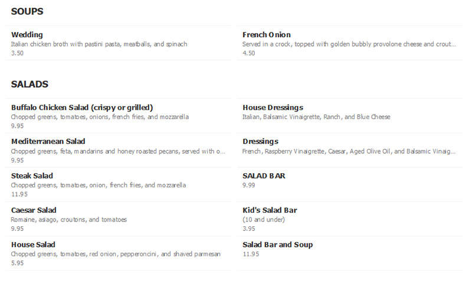Image resolution: width=472 pixels, height=281 pixels.
Task: Choose the SALAD BAR item
Action: pos(349,184)
